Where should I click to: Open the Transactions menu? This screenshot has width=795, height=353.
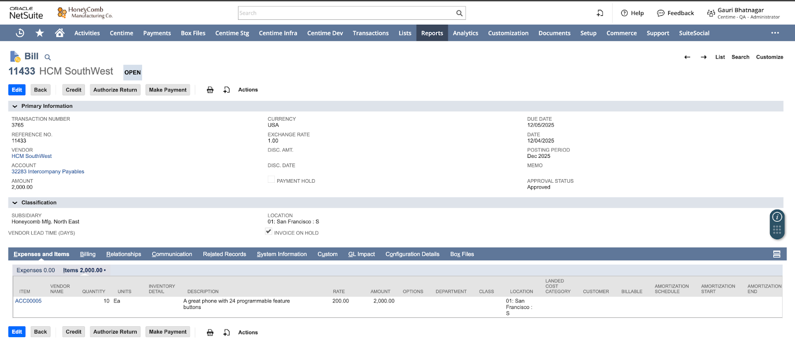(x=370, y=33)
